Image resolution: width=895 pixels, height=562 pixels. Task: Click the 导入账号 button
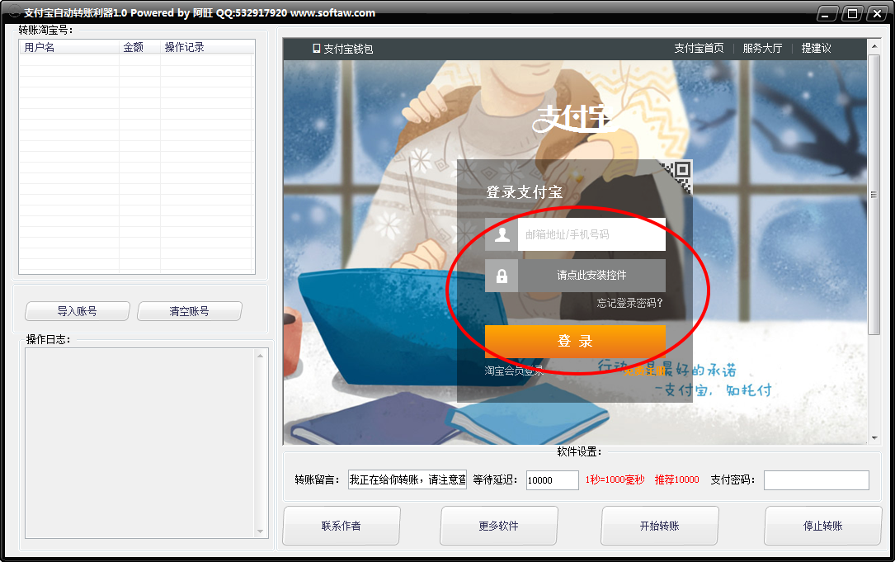77,311
